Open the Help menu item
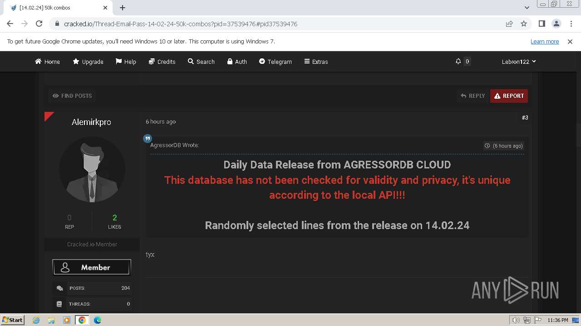 126,62
